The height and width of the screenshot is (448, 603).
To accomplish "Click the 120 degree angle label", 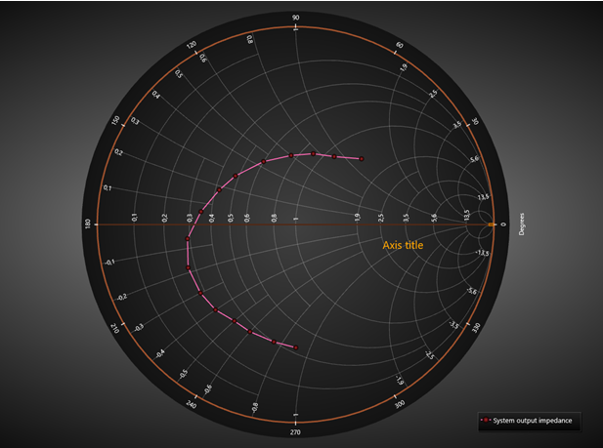I will coord(192,45).
